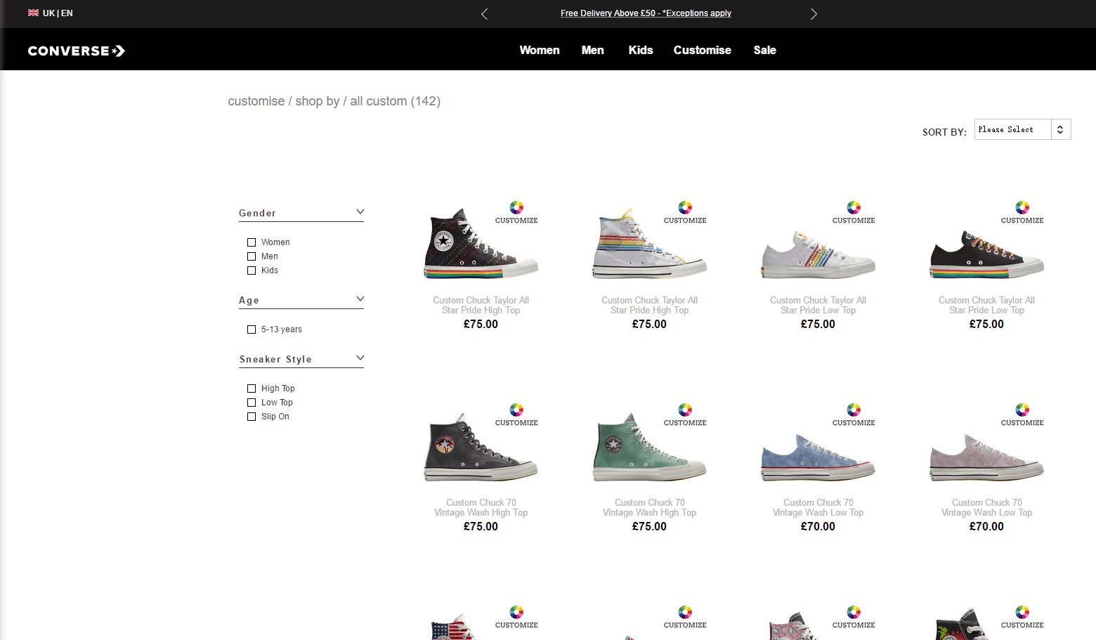Click black Pride Low Top shoe image

(x=986, y=254)
